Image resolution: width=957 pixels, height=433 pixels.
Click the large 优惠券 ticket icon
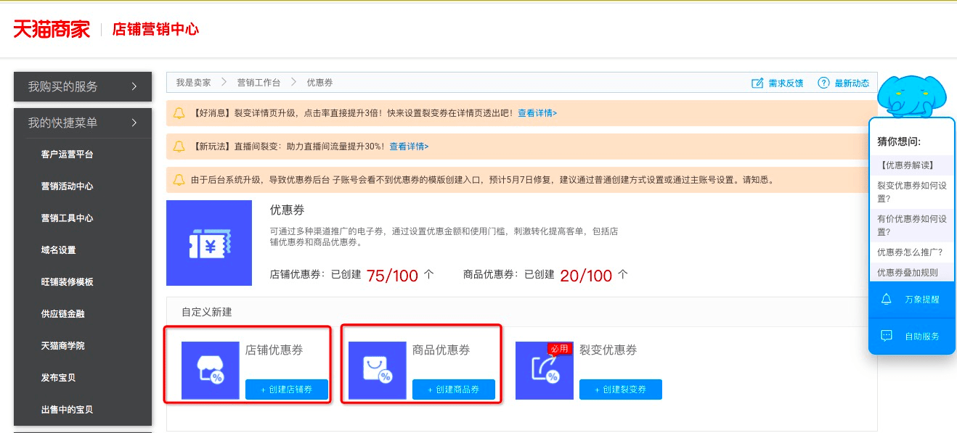pos(210,243)
